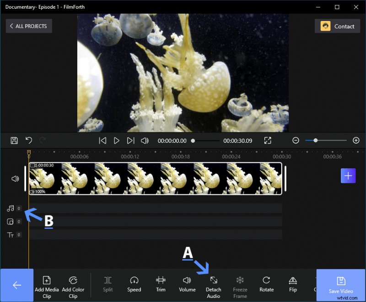Click Add Media Clip
This screenshot has height=302, width=366.
(x=47, y=284)
